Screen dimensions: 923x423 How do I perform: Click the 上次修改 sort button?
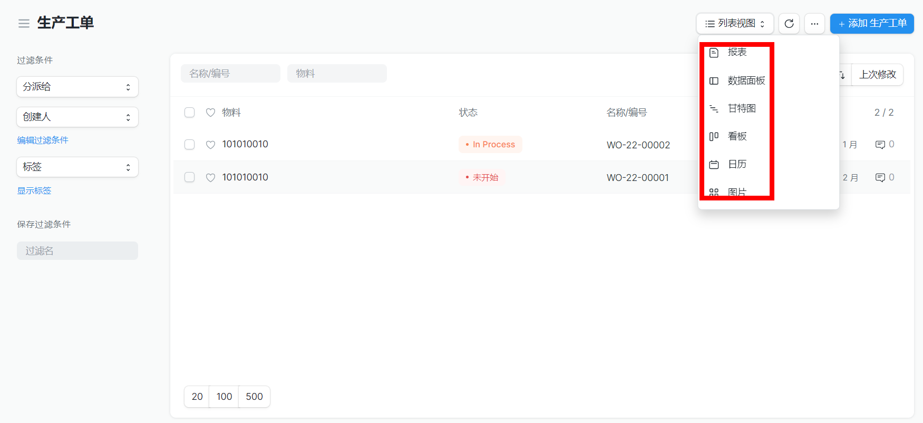pyautogui.click(x=878, y=75)
